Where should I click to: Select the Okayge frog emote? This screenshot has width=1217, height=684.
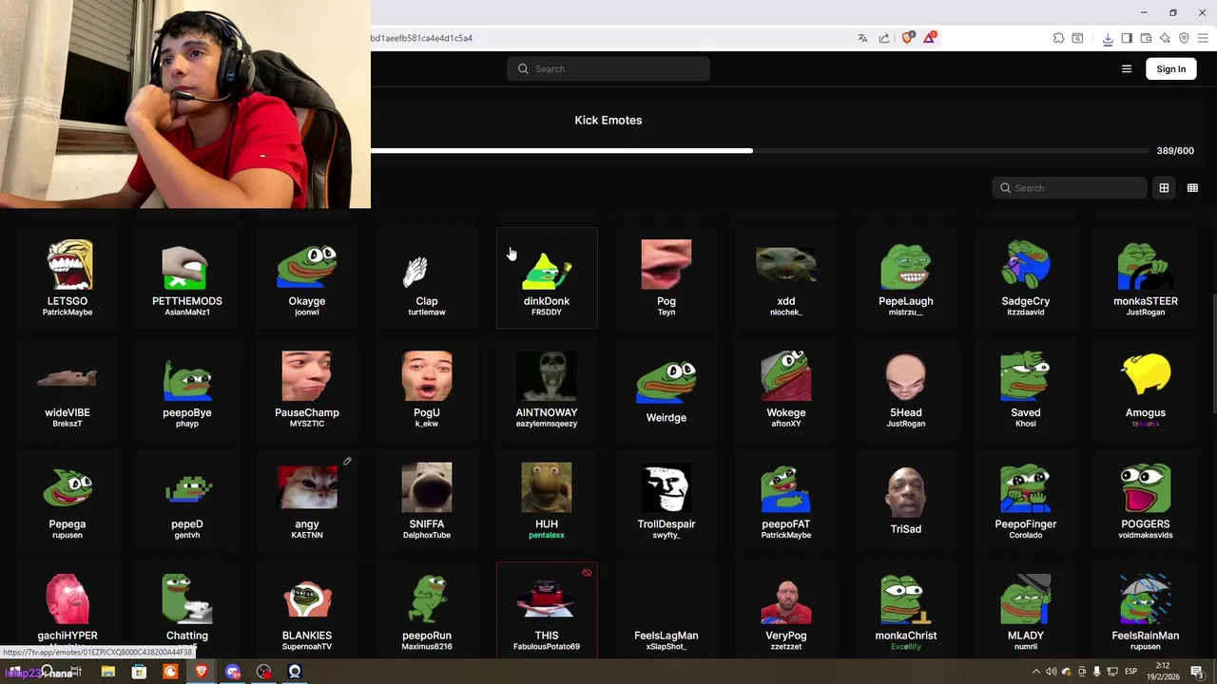(x=307, y=277)
